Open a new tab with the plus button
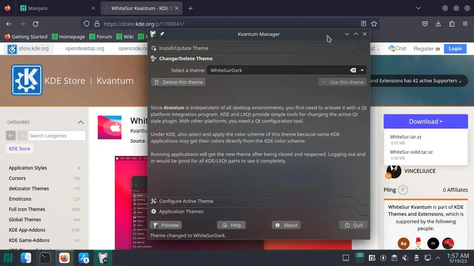The image size is (474, 266). coord(190,8)
